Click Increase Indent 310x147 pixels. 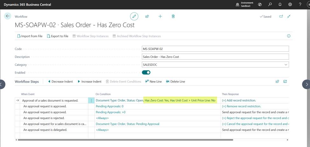point(89,82)
